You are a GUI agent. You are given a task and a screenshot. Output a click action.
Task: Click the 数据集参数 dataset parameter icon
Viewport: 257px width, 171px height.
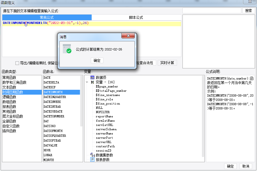pos(93,155)
